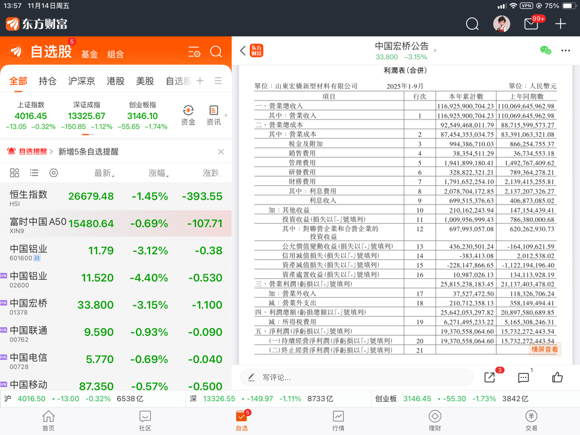Screen dimensions: 580x435
Task: Open the watchlist tab menu lines icon
Action: tap(218, 80)
